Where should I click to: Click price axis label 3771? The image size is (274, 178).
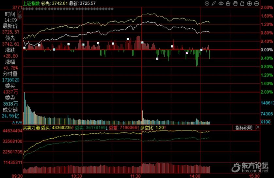(x=17, y=8)
